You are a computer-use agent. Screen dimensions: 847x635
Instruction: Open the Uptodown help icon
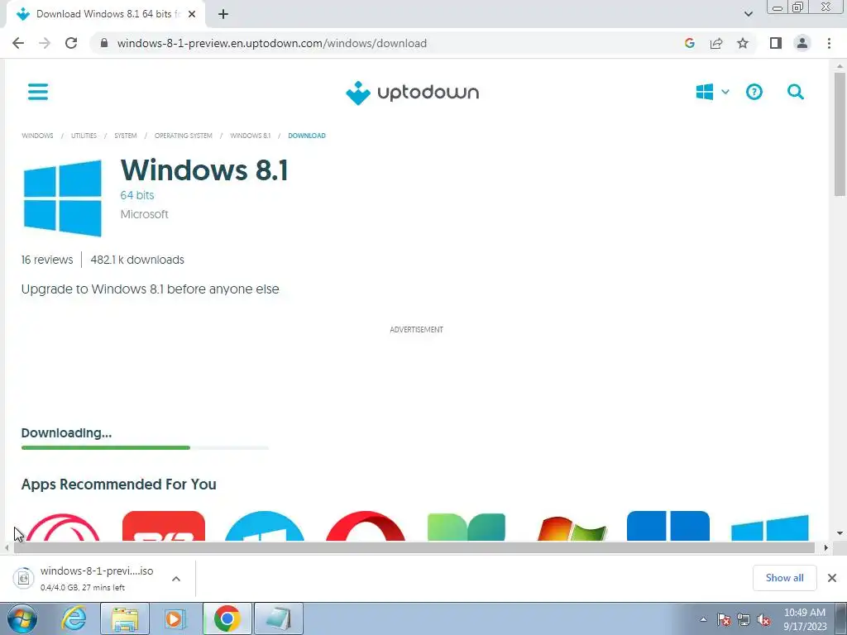(x=754, y=92)
